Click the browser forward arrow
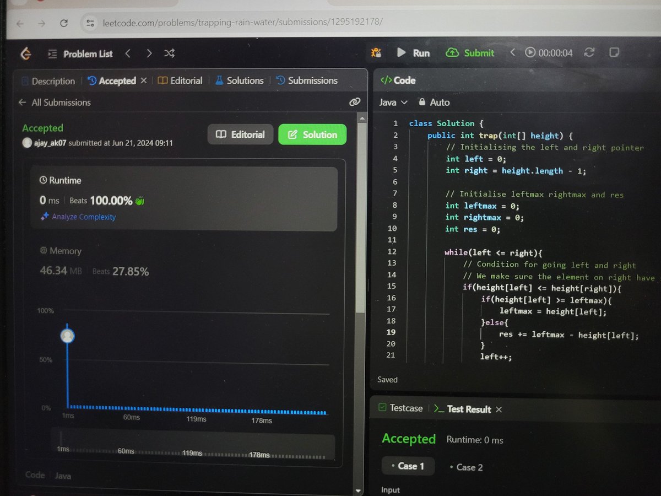The height and width of the screenshot is (496, 661). [41, 24]
